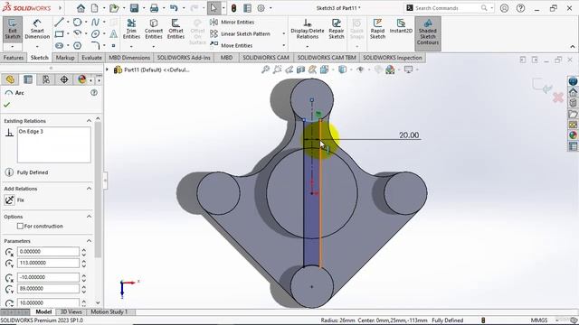Screen dimensions: 579x325
Task: Switch to the Evaluate tab
Action: [91, 58]
